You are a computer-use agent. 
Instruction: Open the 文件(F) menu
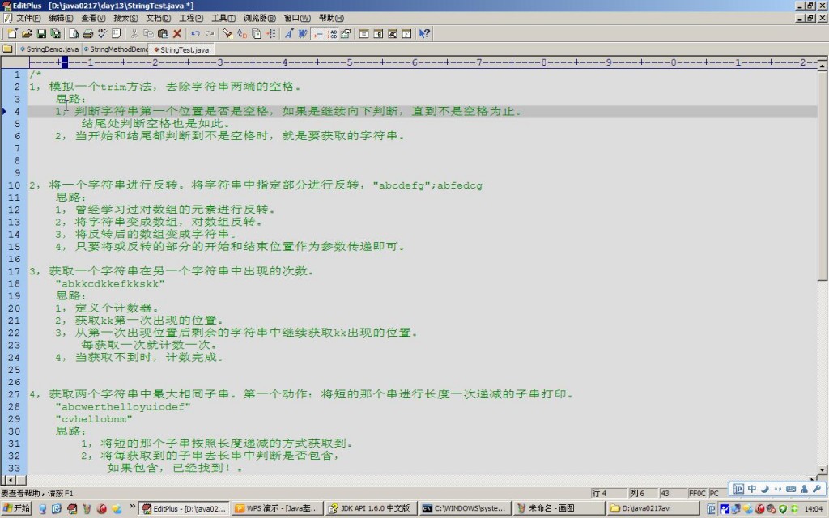pos(28,18)
